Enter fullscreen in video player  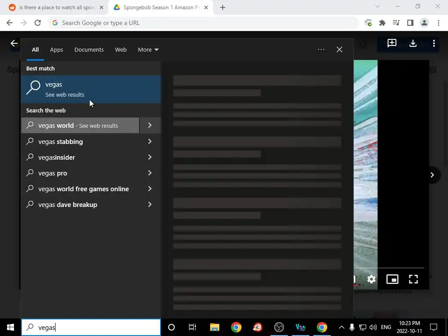click(413, 279)
